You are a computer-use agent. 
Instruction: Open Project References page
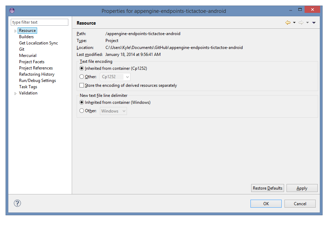36,68
